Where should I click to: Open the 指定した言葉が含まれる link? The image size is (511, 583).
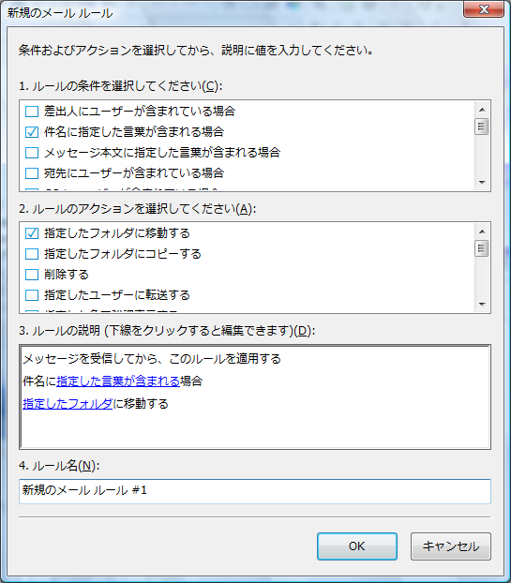click(118, 381)
